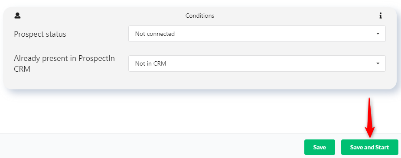Click the Save and Start button
Image resolution: width=401 pixels, height=158 pixels.
point(369,147)
